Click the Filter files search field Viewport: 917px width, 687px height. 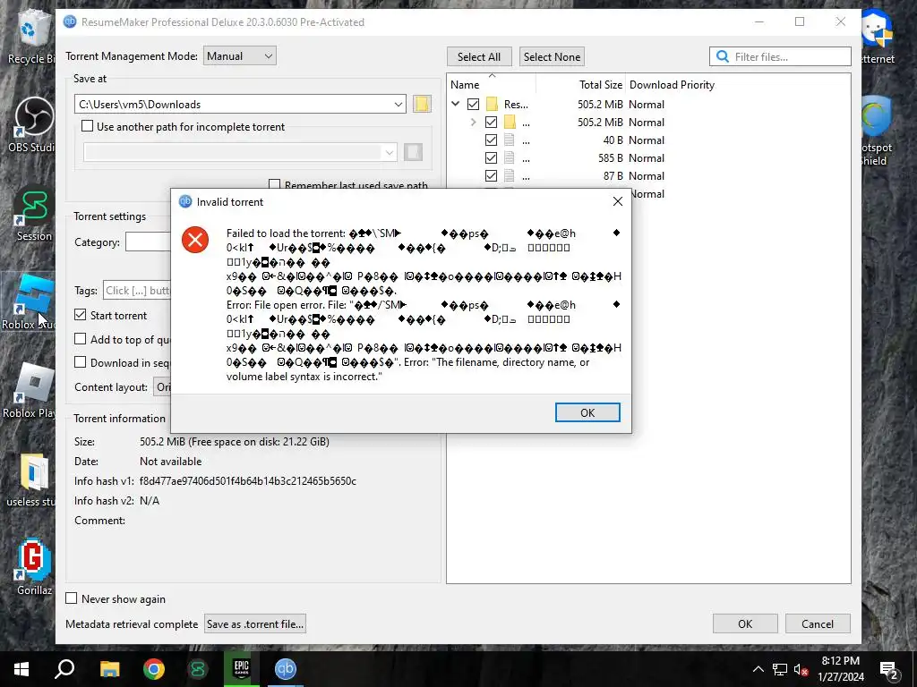[x=780, y=56]
